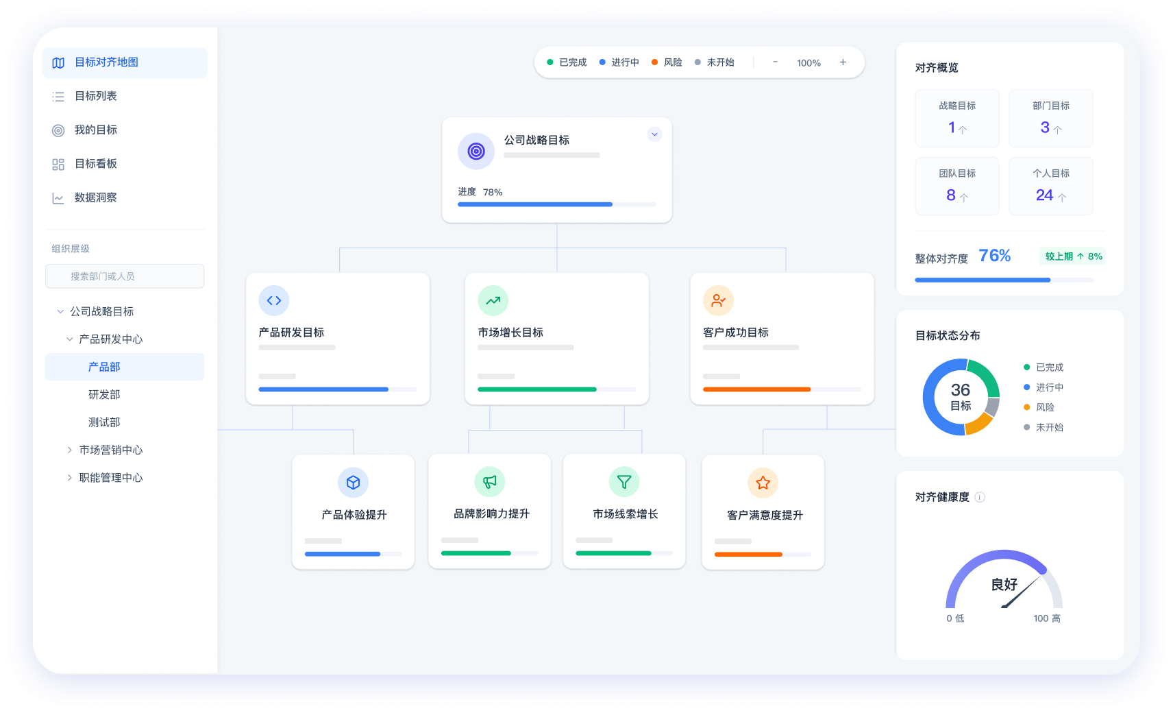Select 研发部 in the organization tree
The height and width of the screenshot is (713, 1173).
pos(104,395)
